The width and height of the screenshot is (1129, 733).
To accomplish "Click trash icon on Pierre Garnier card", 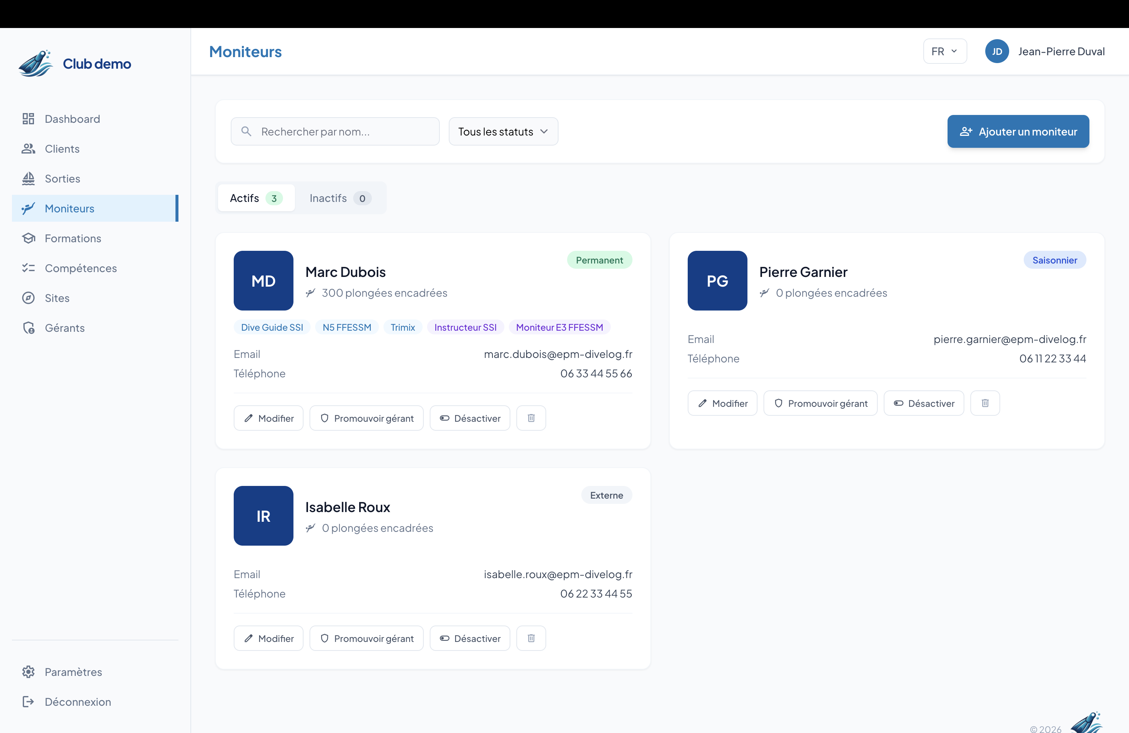I will (x=985, y=403).
